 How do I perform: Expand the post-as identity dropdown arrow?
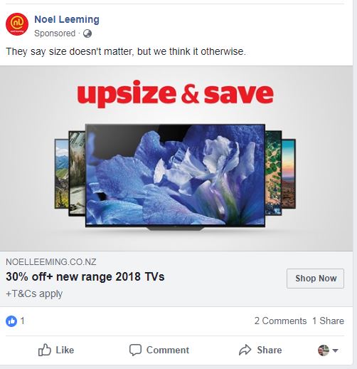[x=335, y=350]
